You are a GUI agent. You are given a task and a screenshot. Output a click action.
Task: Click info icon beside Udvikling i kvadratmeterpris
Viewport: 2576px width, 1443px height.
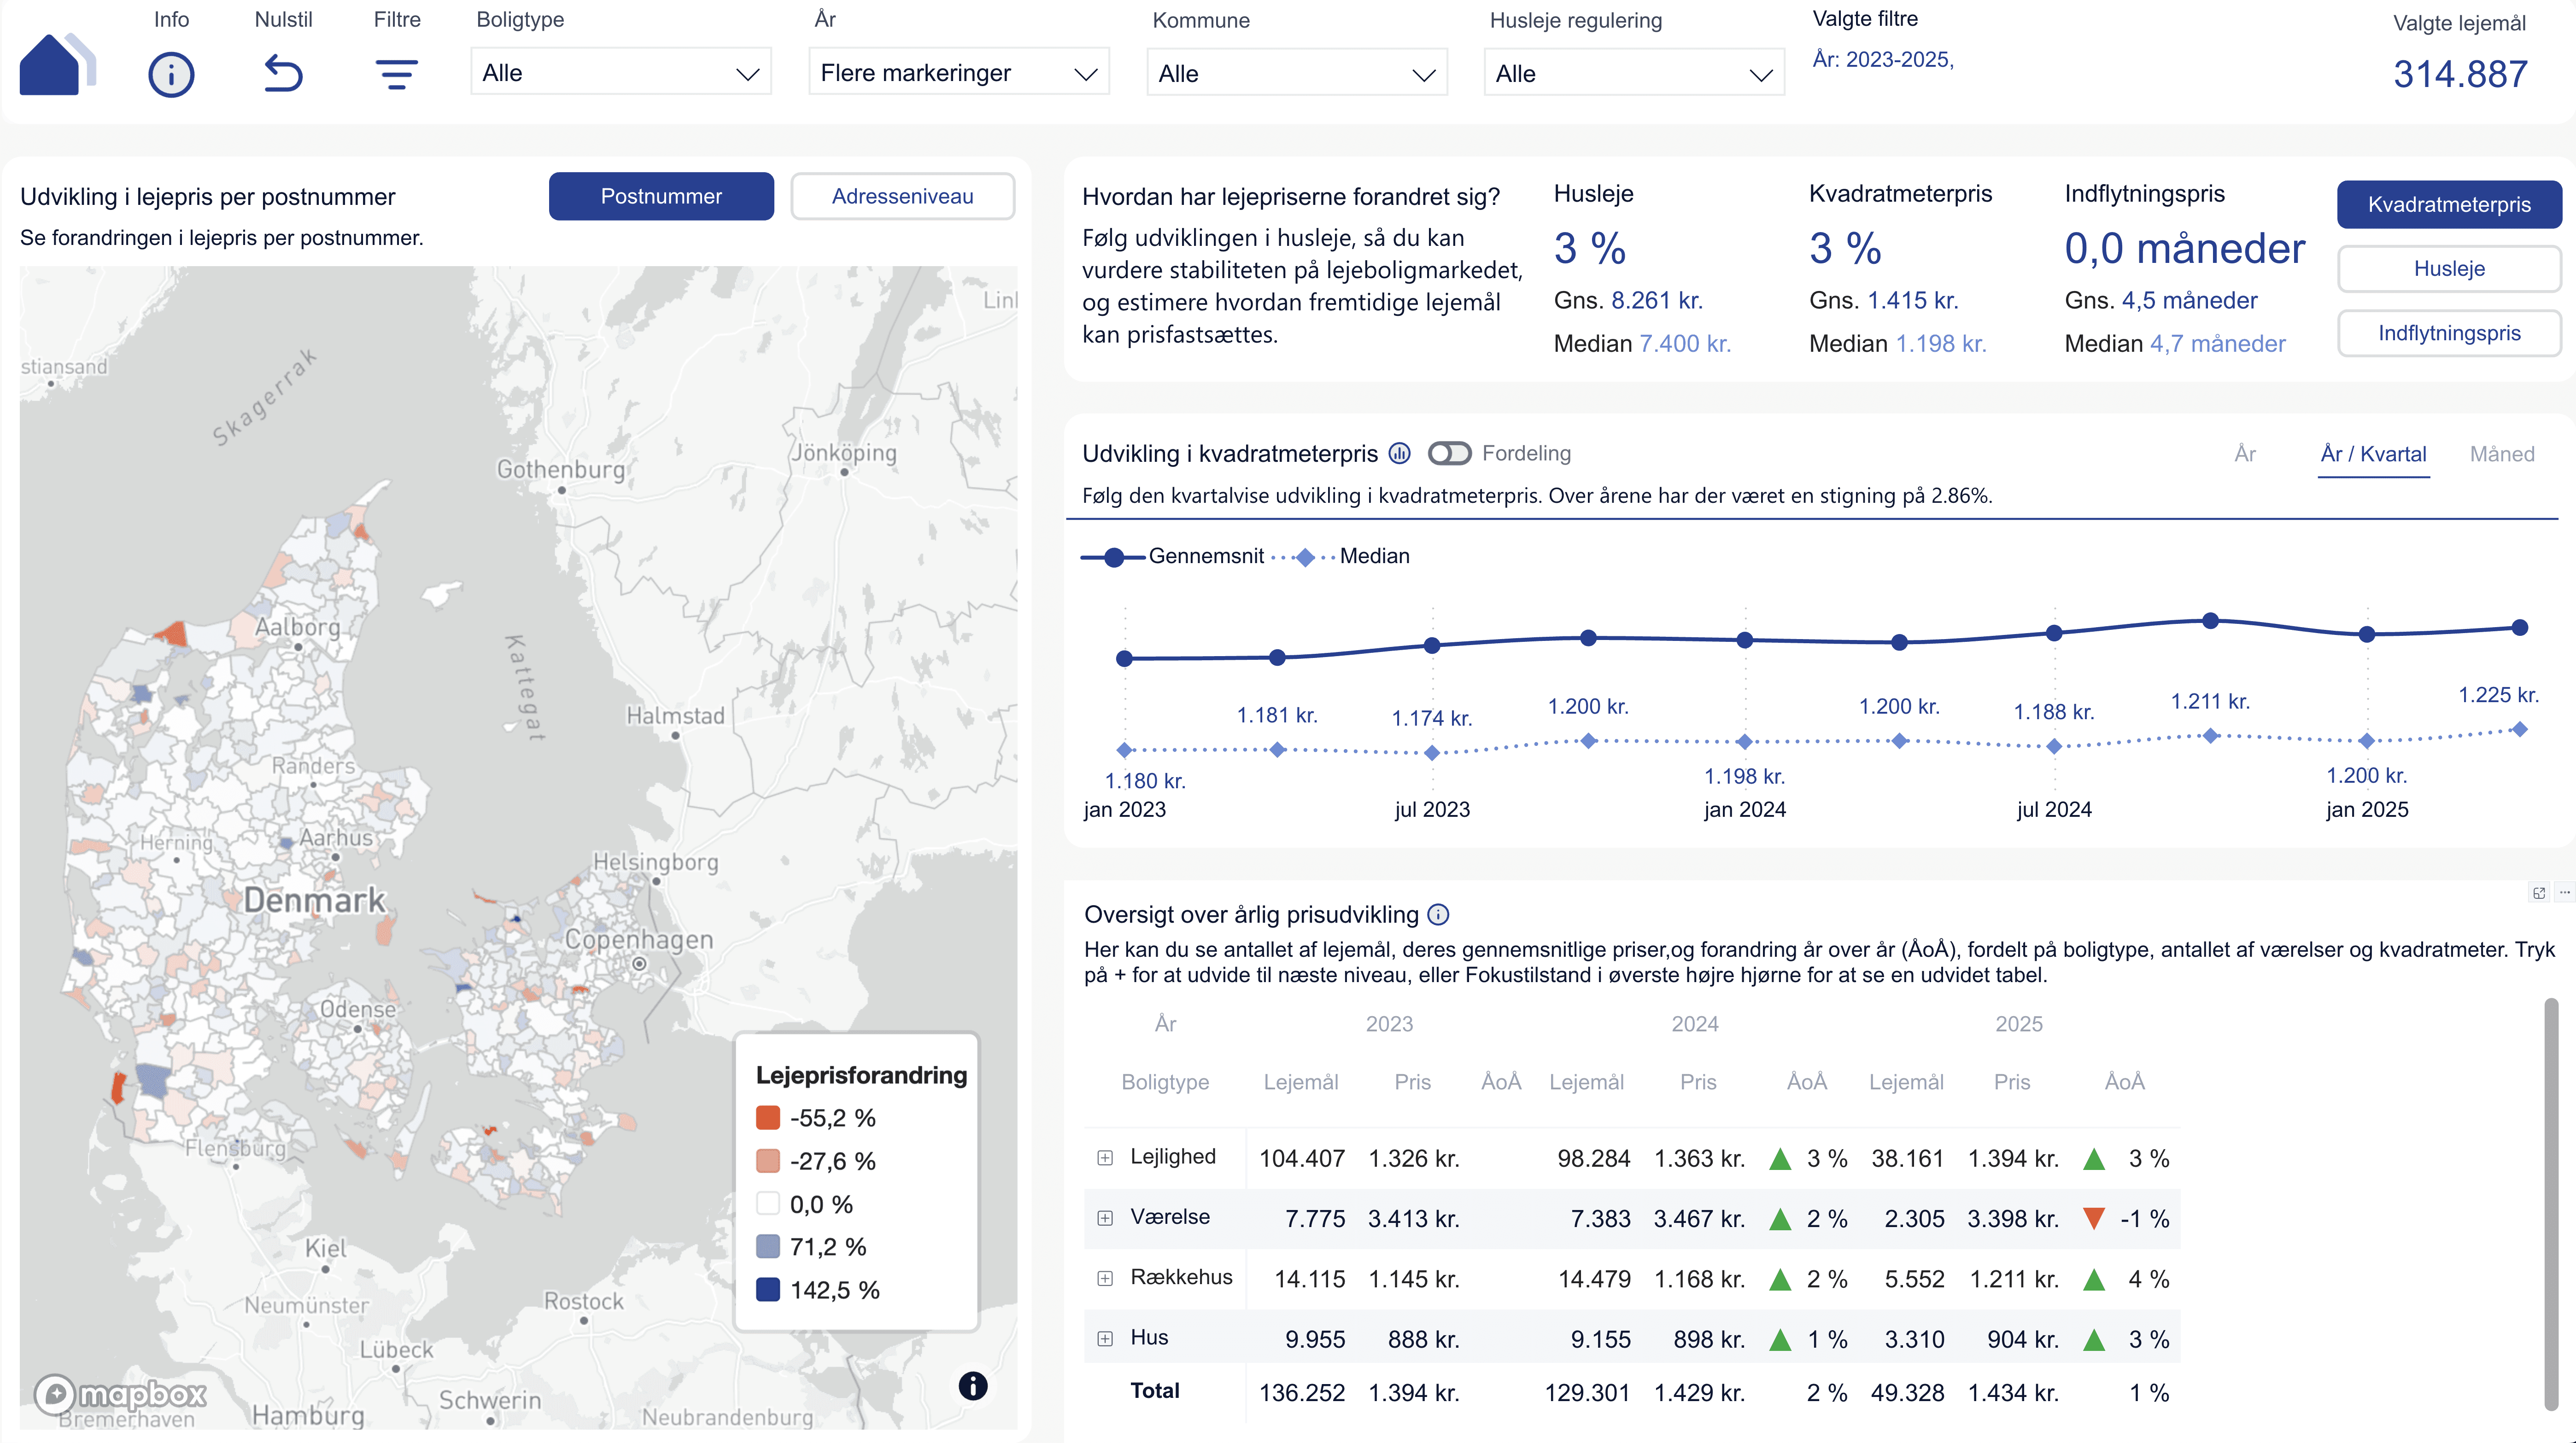coord(1400,454)
